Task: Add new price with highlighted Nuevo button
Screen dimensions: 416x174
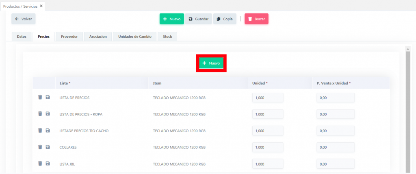Action: 211,63
